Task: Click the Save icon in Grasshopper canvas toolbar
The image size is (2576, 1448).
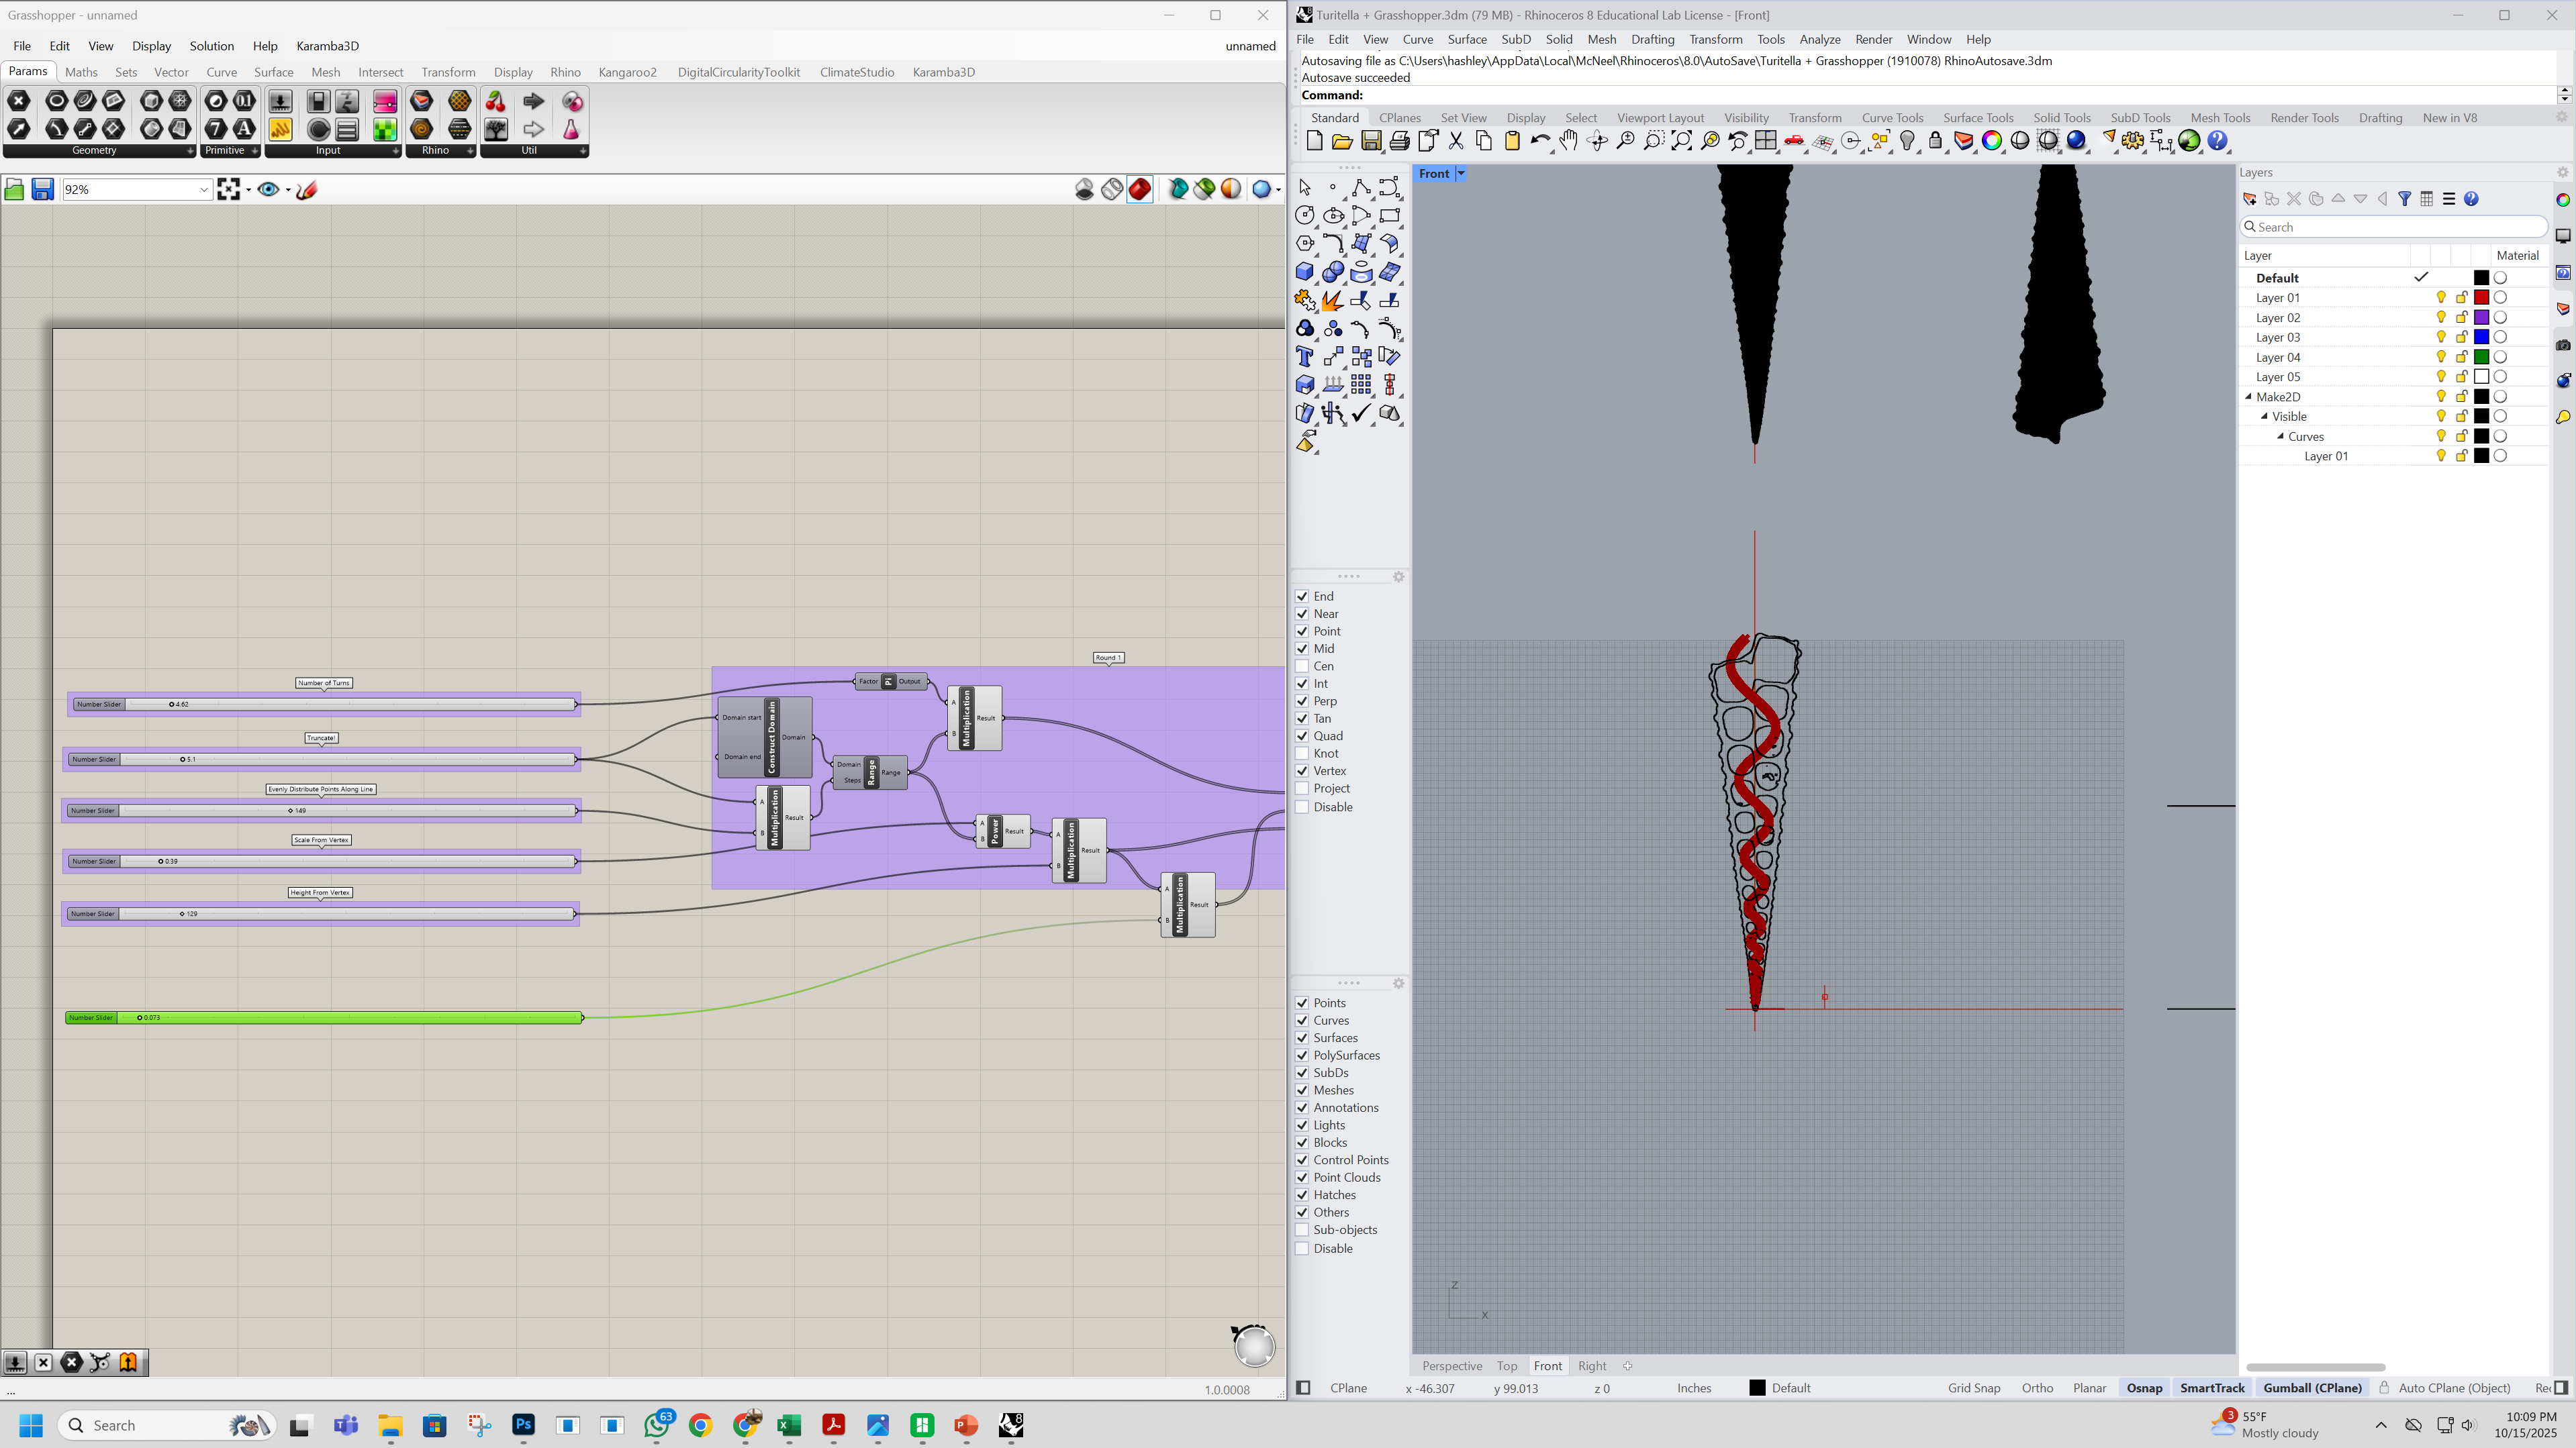Action: click(x=42, y=189)
